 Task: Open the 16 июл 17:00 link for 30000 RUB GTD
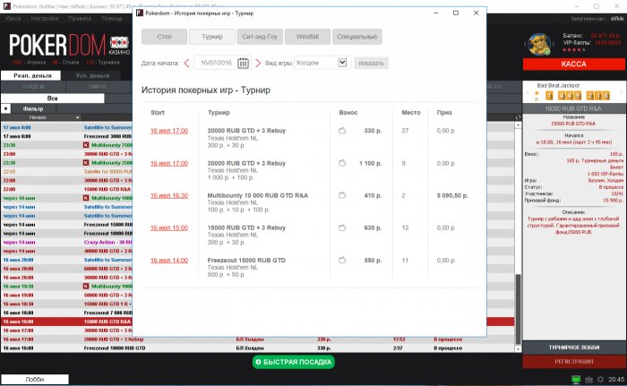(x=169, y=163)
